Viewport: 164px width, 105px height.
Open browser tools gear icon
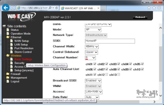(x=159, y=8)
